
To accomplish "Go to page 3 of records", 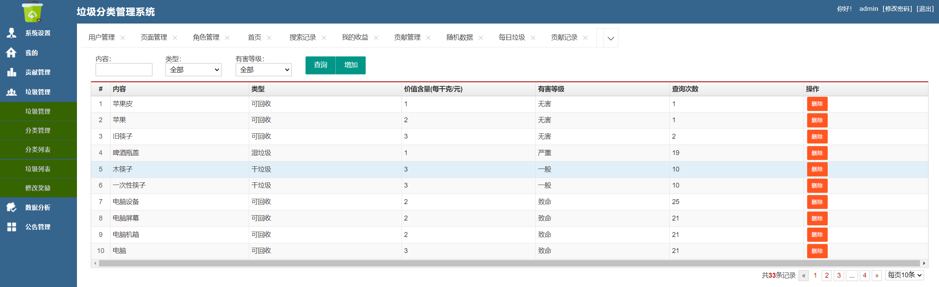I will tap(839, 275).
